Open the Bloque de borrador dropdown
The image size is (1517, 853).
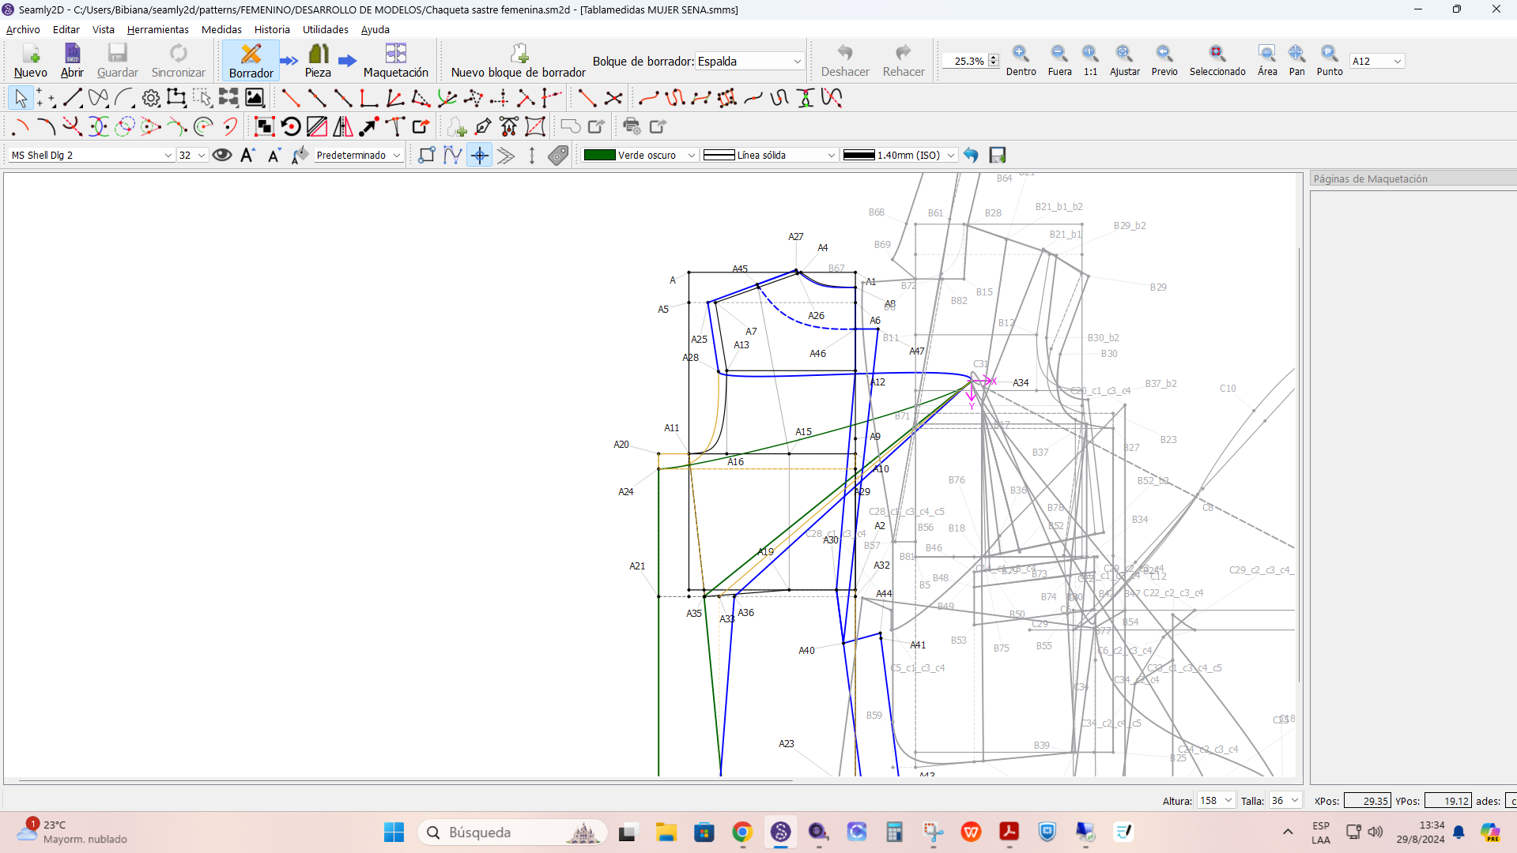(749, 61)
